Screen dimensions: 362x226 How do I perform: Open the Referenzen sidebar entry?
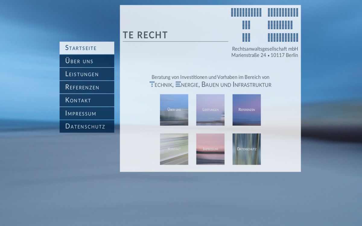[x=87, y=87]
